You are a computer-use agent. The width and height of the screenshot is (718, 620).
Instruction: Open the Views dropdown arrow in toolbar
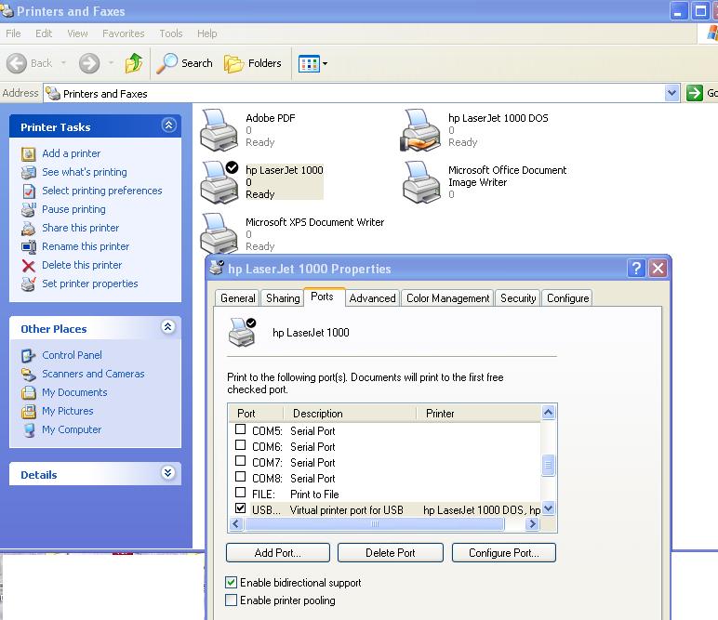point(325,64)
